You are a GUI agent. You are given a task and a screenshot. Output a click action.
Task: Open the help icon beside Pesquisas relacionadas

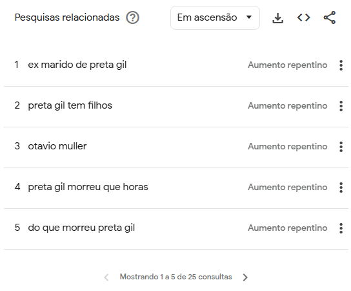coord(132,17)
